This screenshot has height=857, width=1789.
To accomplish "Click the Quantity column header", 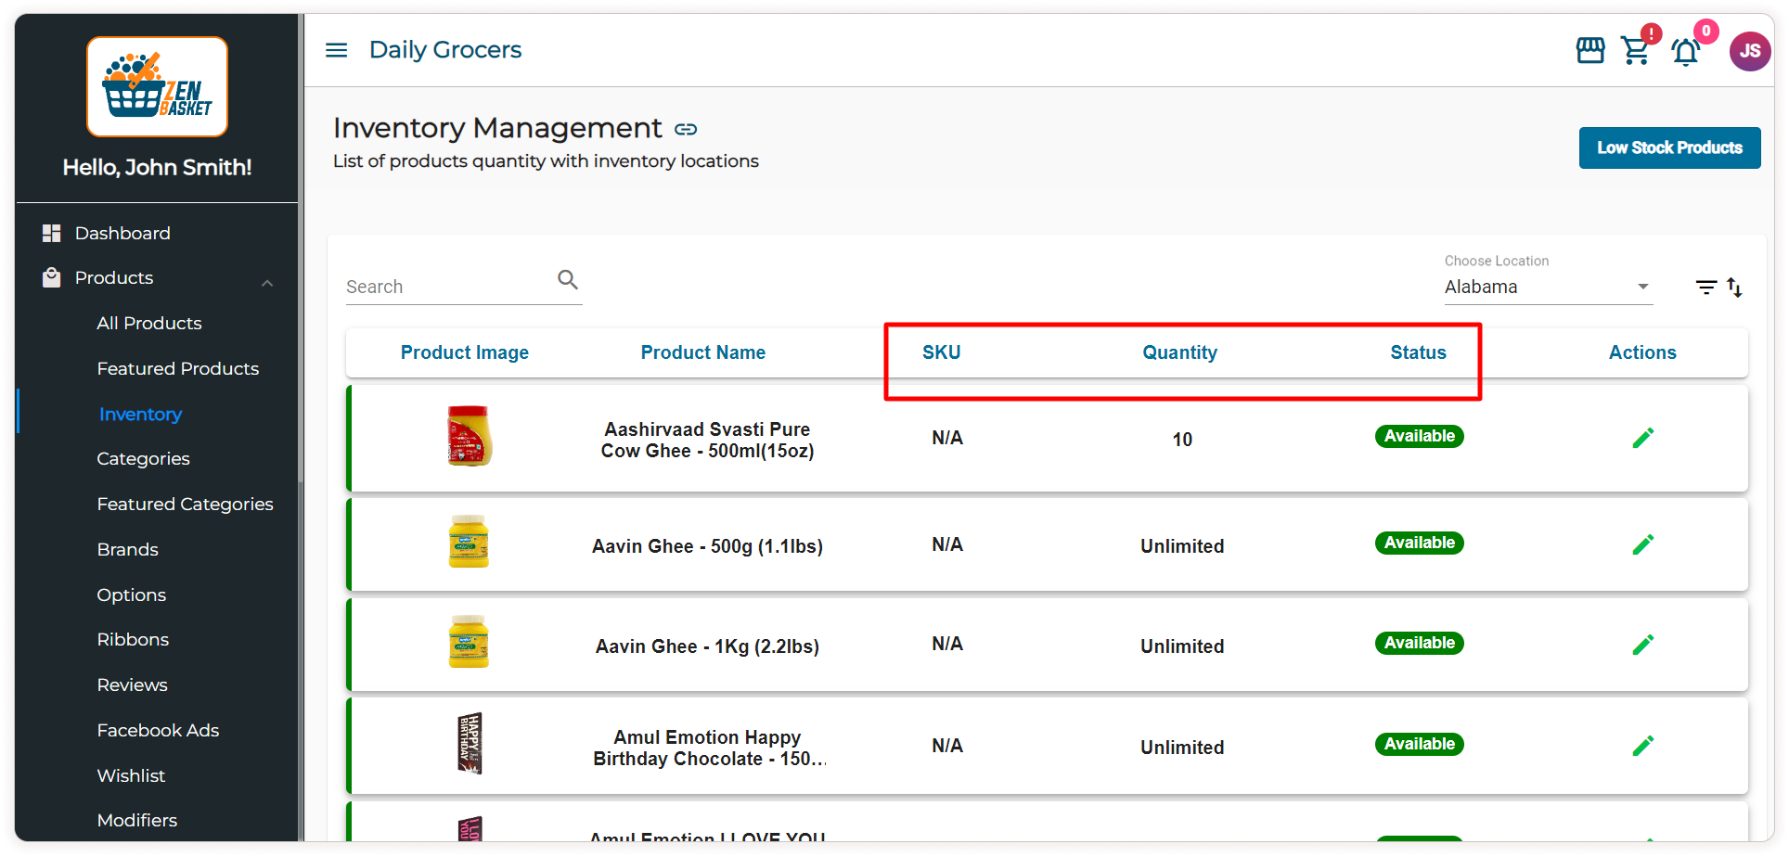I will [1179, 352].
